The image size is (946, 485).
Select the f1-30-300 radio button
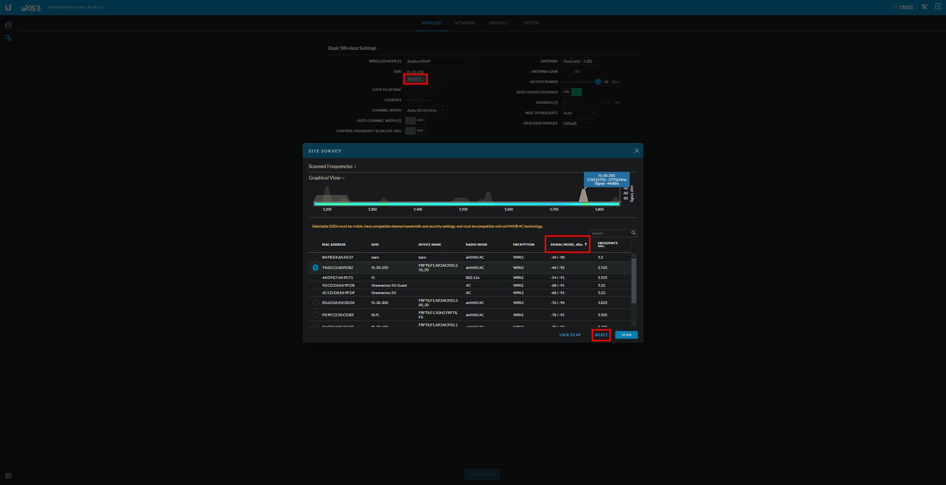[x=315, y=303]
